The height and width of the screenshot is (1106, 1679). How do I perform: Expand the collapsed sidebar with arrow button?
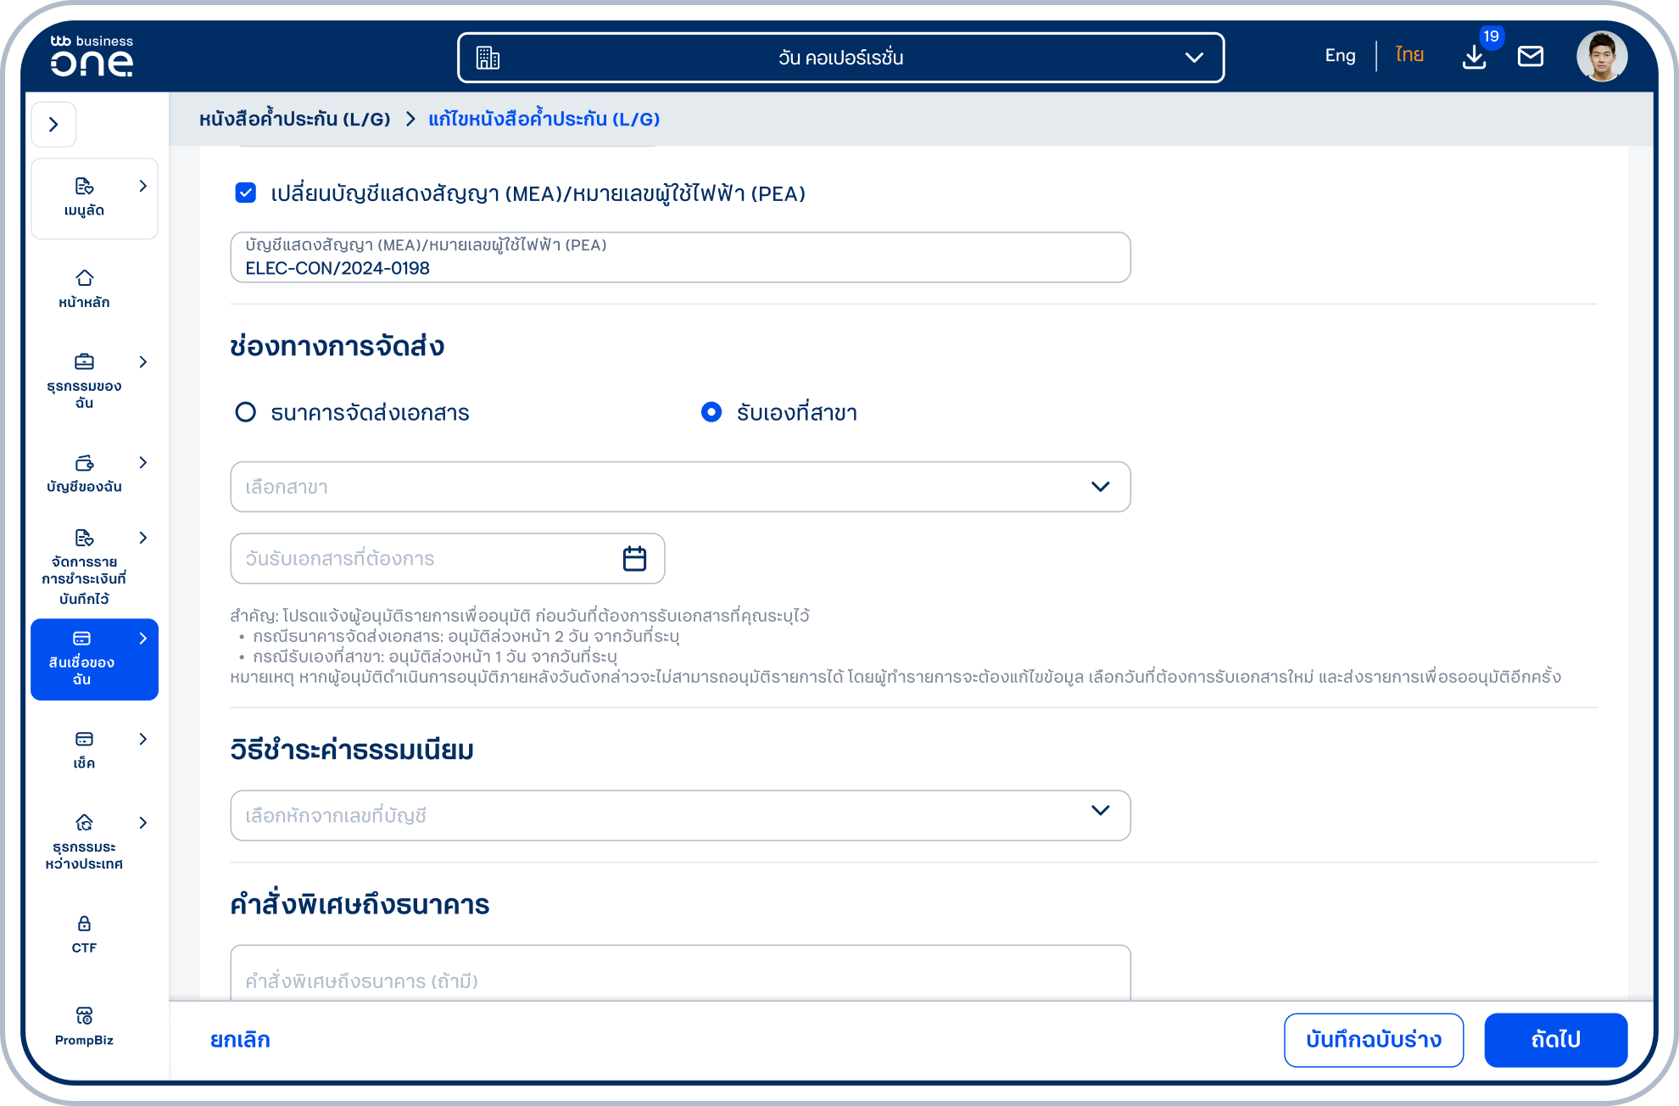(x=54, y=125)
